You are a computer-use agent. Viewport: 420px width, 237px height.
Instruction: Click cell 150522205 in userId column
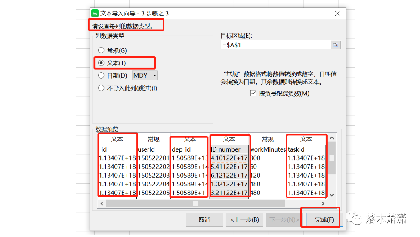154,193
